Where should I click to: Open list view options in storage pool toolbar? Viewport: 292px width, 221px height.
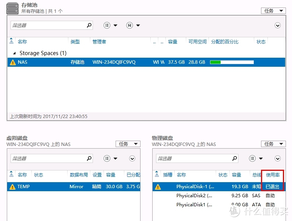pos(110,25)
